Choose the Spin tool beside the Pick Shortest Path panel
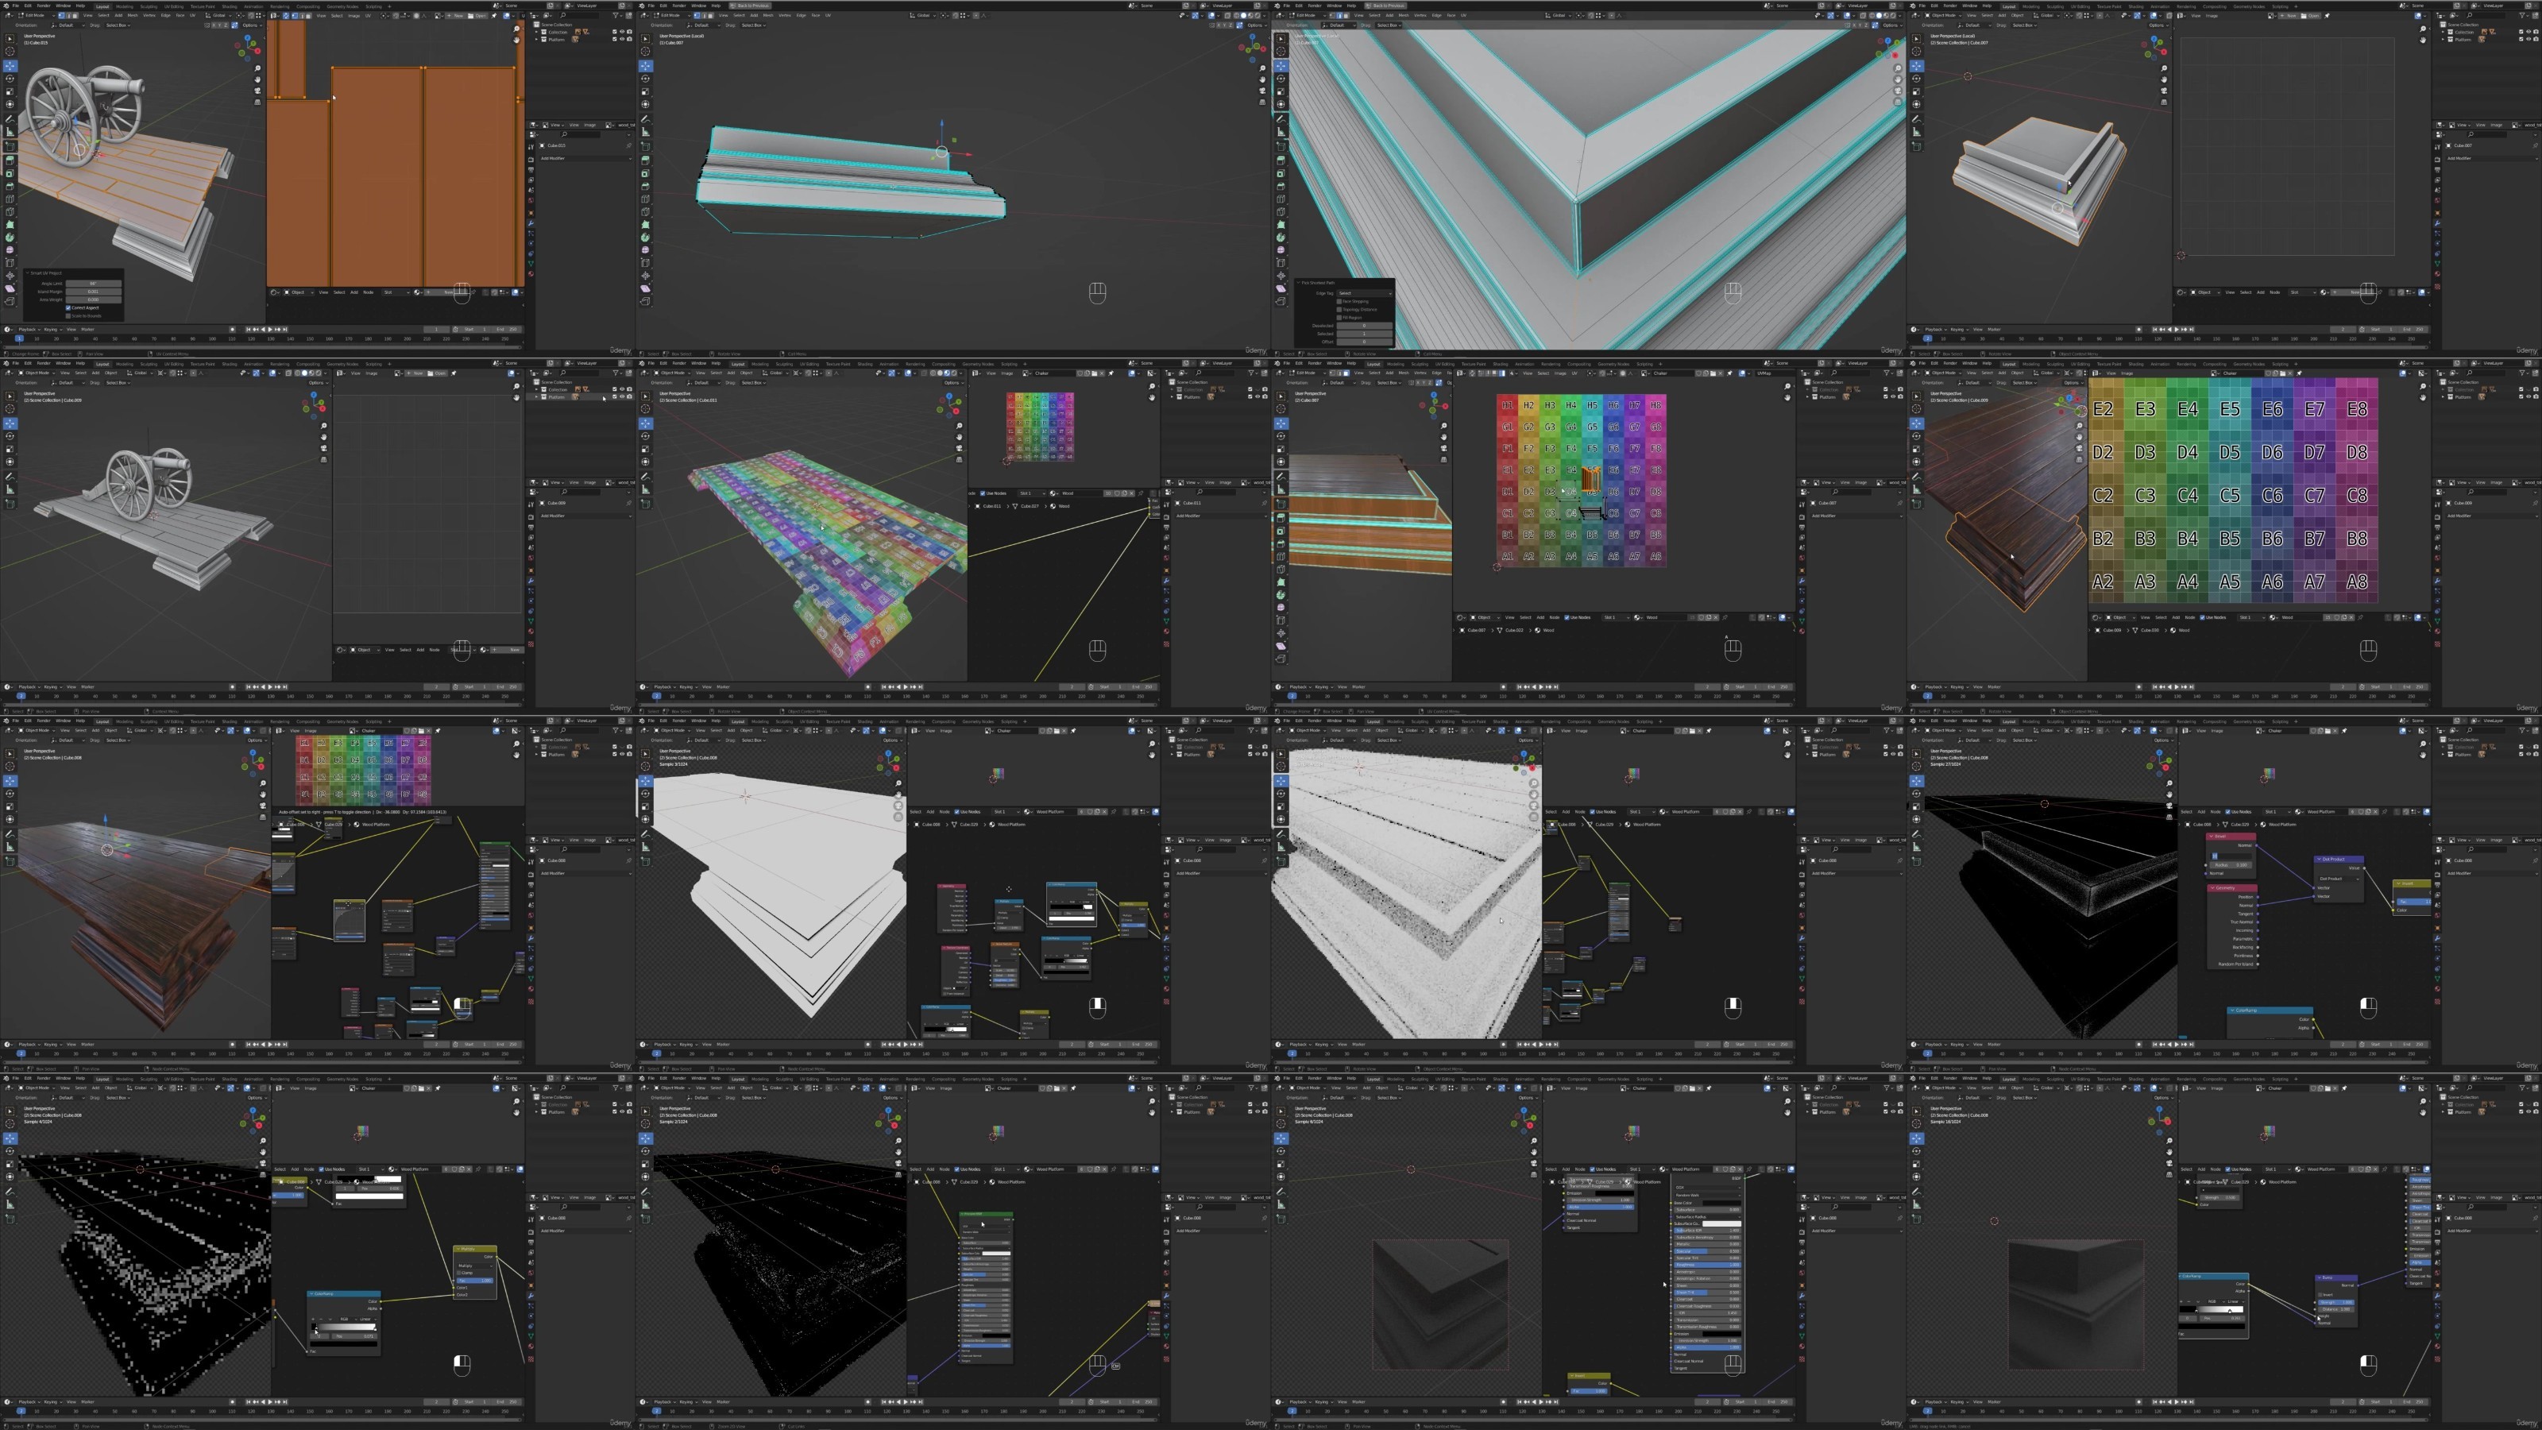 (x=1282, y=238)
